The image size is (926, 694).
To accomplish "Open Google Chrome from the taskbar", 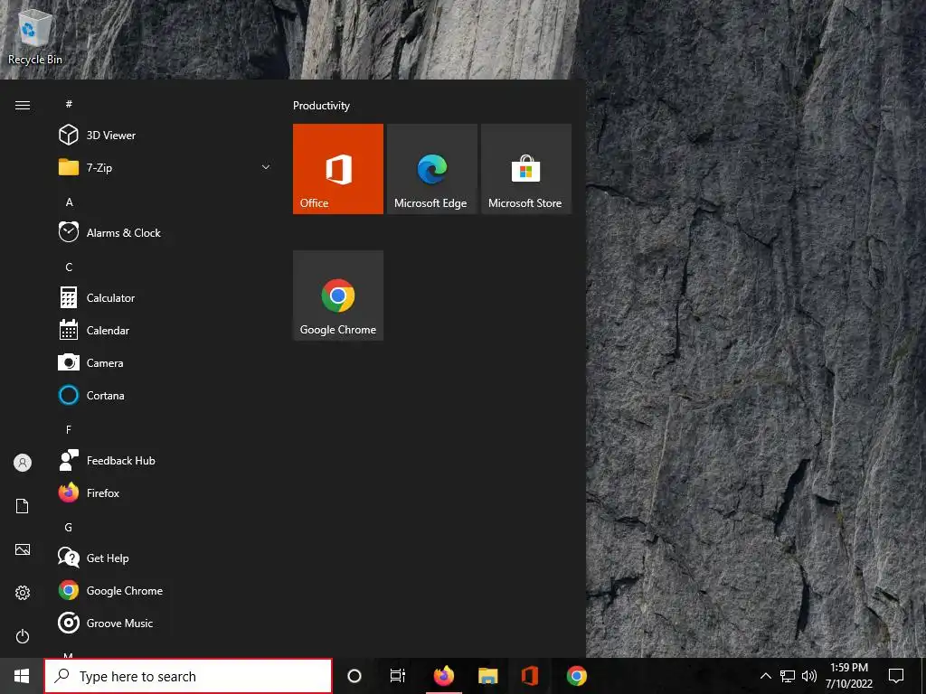I will pos(576,676).
